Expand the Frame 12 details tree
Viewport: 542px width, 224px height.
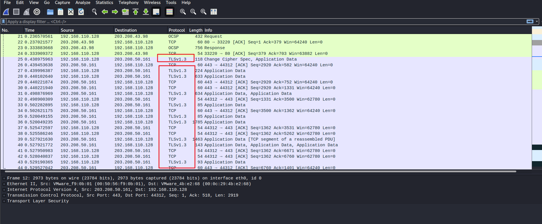pos(4,178)
